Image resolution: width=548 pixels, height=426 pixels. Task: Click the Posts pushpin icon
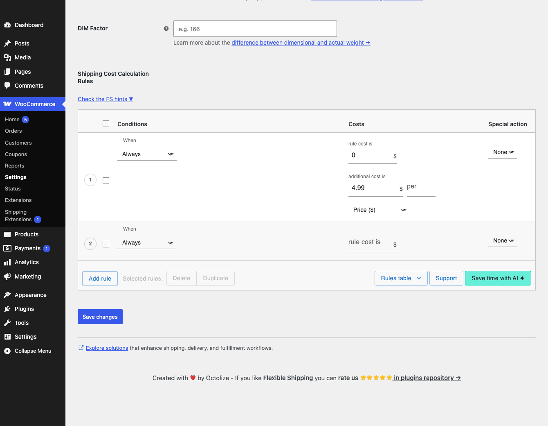pos(7,43)
